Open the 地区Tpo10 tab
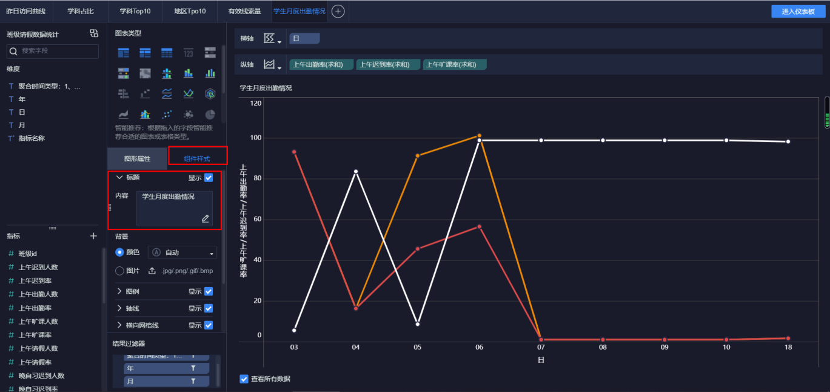The width and height of the screenshot is (830, 392). point(190,11)
